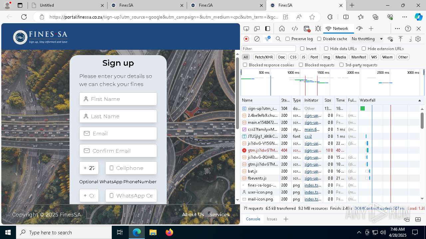The image size is (426, 239).
Task: Switch to the Untitled browser tab
Action: 67,5
